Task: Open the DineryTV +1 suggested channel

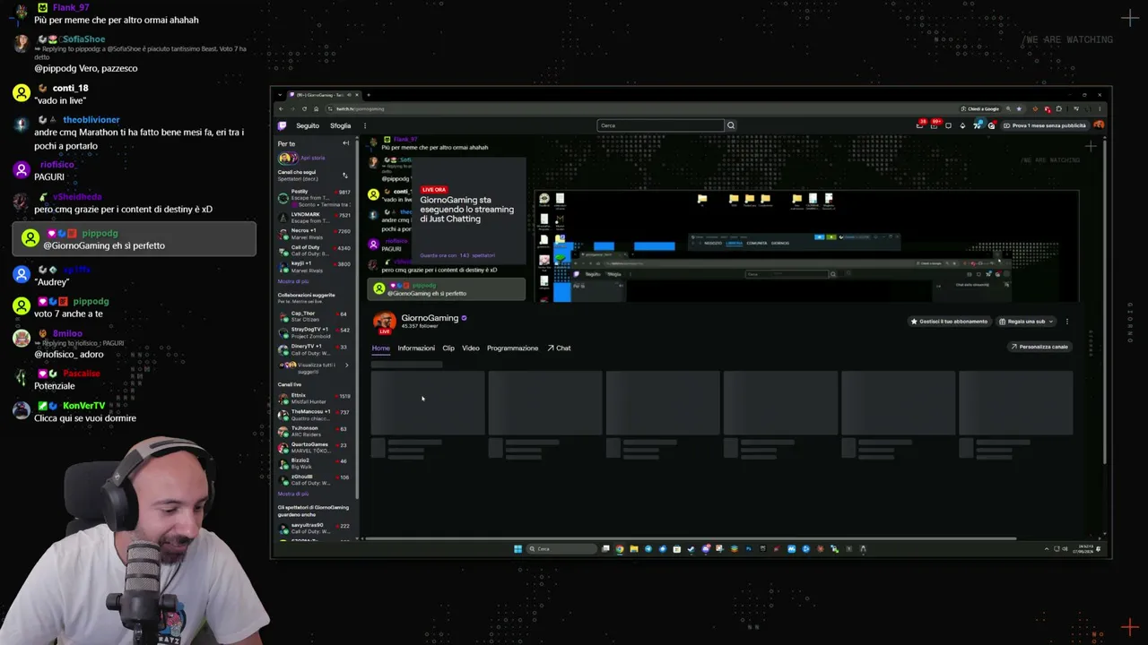Action: [x=313, y=348]
